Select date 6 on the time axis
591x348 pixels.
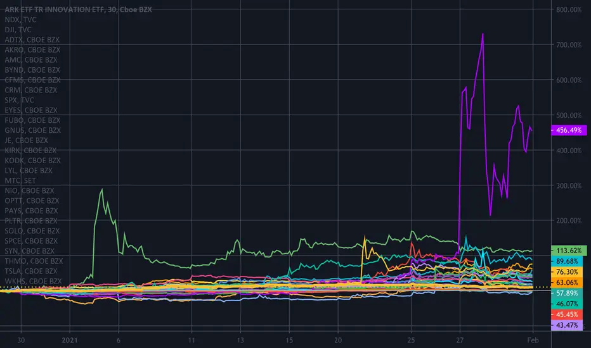click(x=119, y=340)
